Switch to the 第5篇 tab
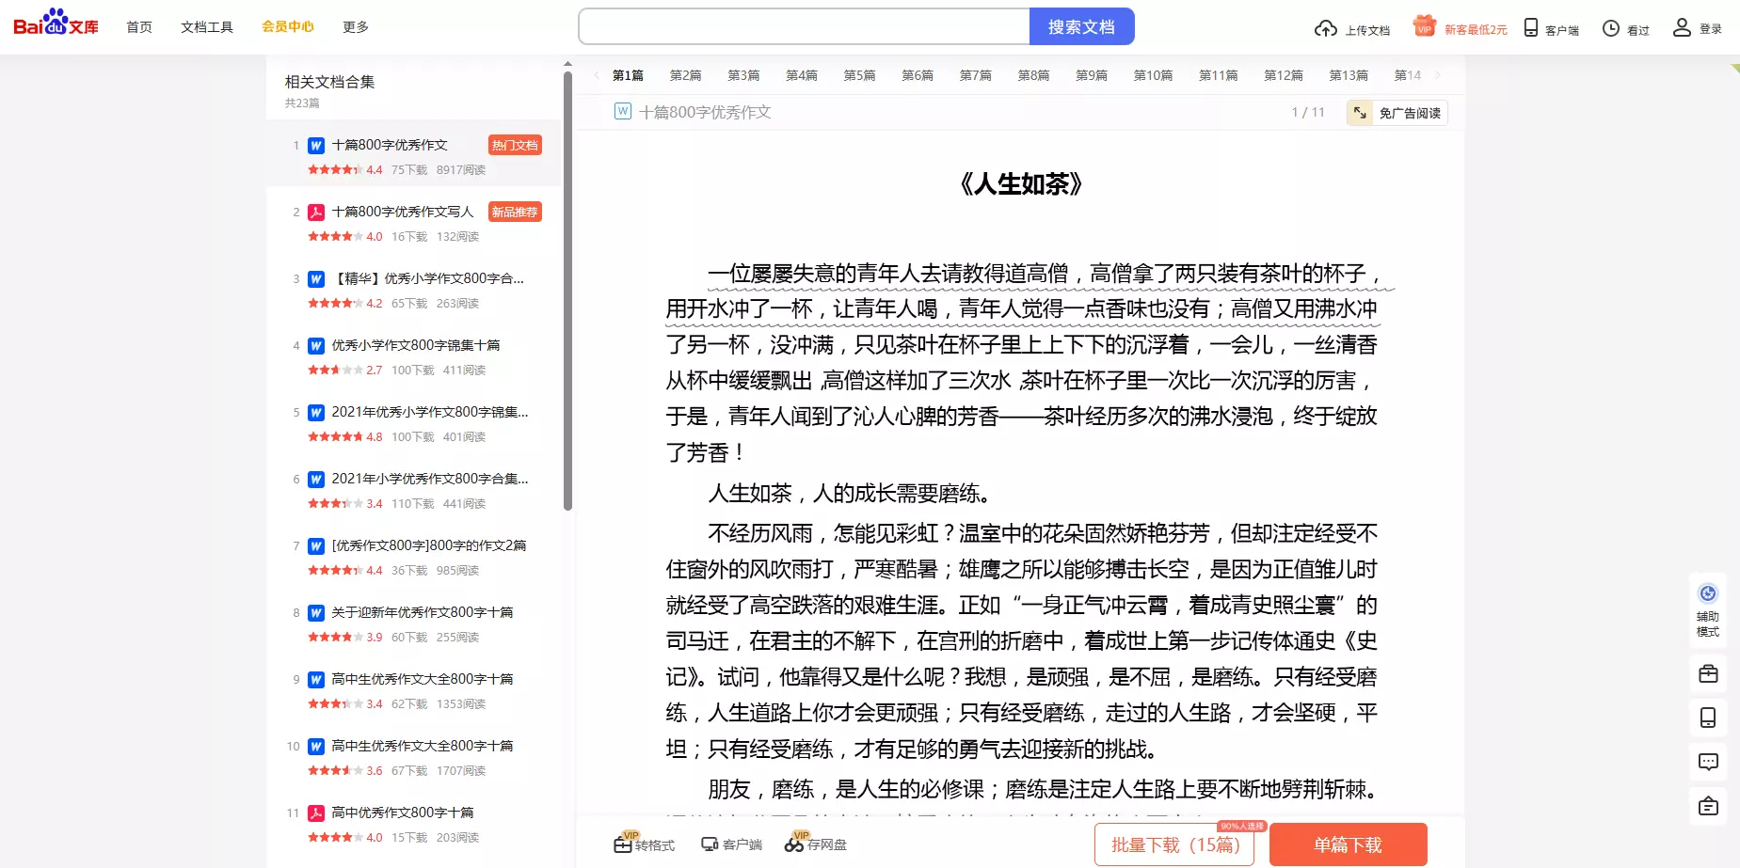1740x868 pixels. click(859, 75)
